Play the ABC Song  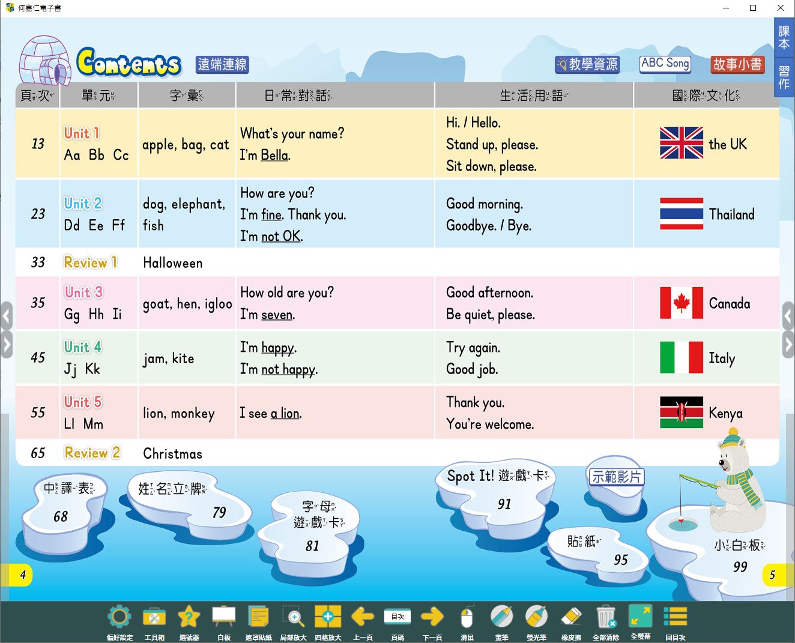665,64
